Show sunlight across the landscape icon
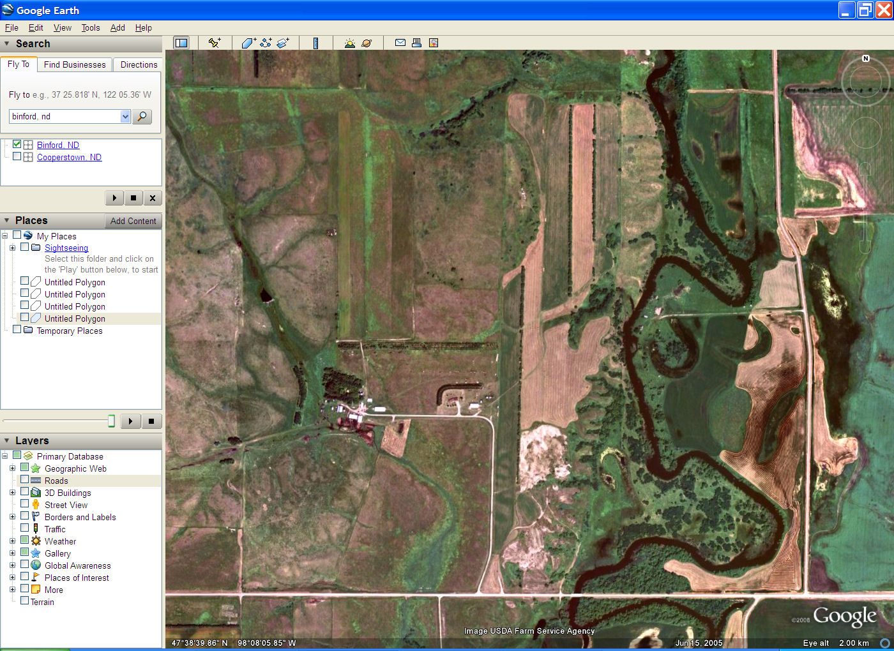Screen dimensions: 894x651 (x=349, y=43)
